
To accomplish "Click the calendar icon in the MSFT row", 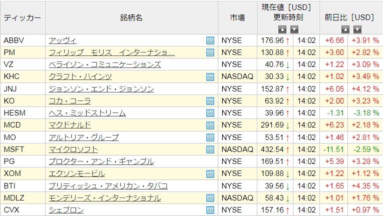I will [x=210, y=149].
